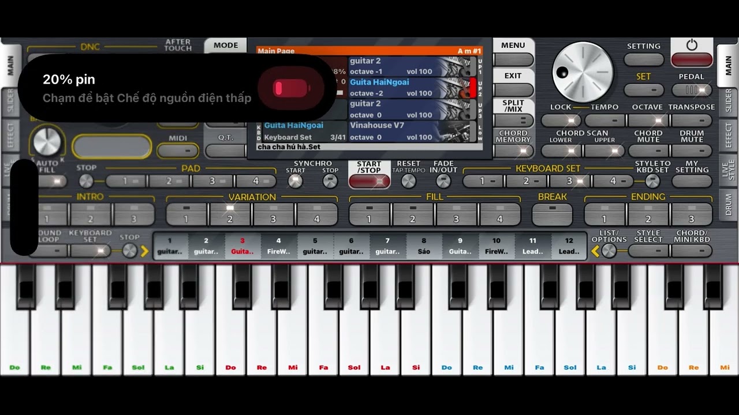Select preset 3 Guita in red
The height and width of the screenshot is (415, 739).
tap(242, 246)
